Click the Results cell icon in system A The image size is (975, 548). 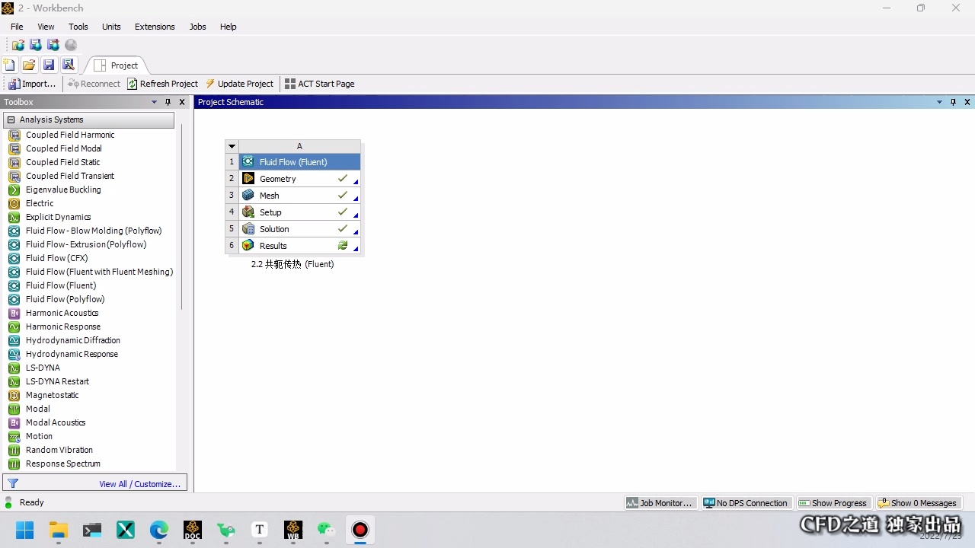(248, 246)
